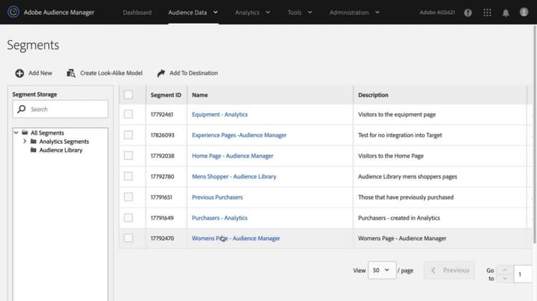Click the segment storage Search field

point(61,109)
